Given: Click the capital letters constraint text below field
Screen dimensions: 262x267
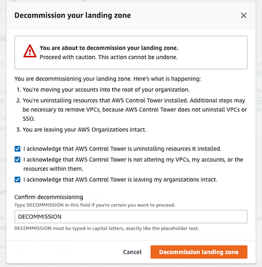Looking at the screenshot, I should (107, 228).
